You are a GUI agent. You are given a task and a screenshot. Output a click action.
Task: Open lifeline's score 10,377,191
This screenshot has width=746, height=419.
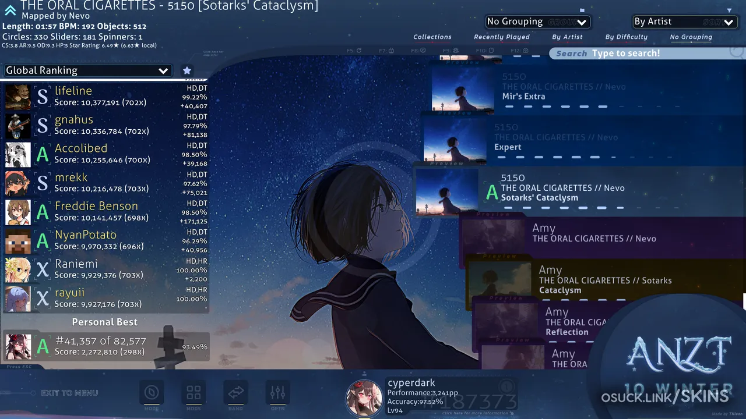point(105,97)
